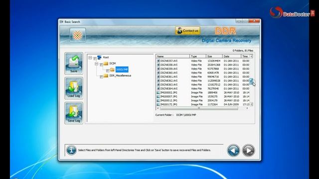Click the 'Digital Camera Recovery' heading
Image resolution: width=319 pixels, height=179 pixels.
pos(226,40)
